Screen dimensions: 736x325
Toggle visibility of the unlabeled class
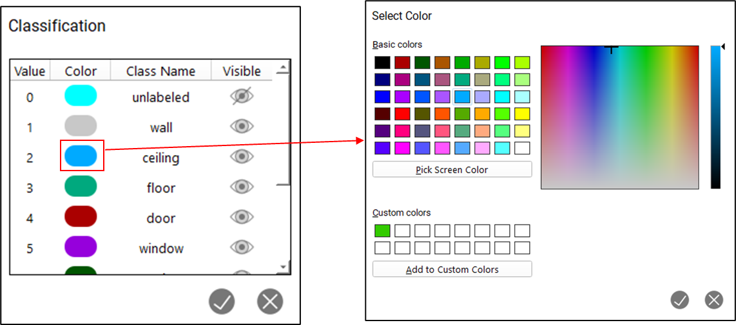(242, 97)
